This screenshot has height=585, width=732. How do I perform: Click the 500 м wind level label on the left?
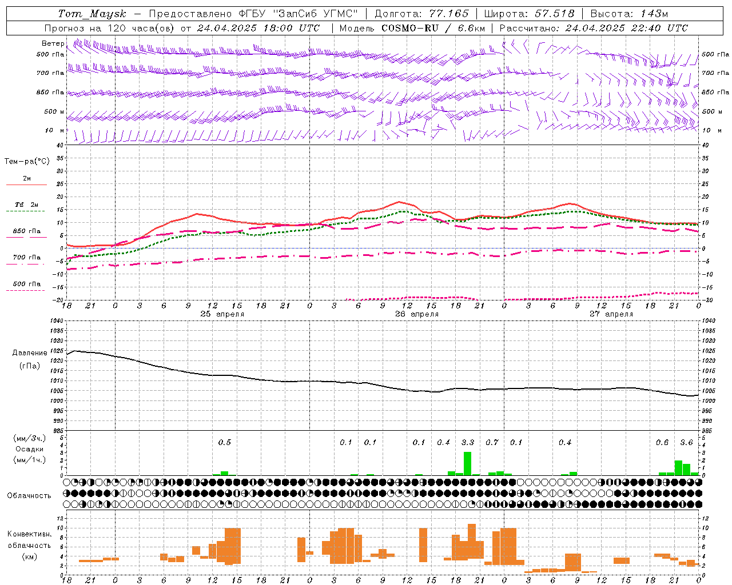click(x=54, y=111)
